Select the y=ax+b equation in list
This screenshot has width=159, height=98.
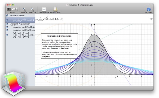point(24,30)
